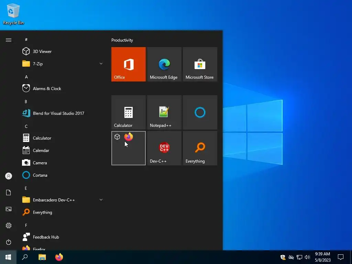Open the Everything search tile
The image size is (352, 264).
(x=200, y=148)
